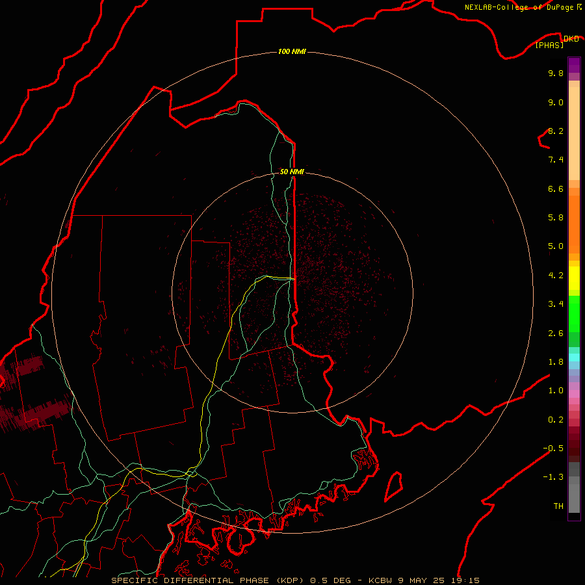This screenshot has height=585, width=585.
Task: Click the 2.6 scale value
Action: pos(556,333)
